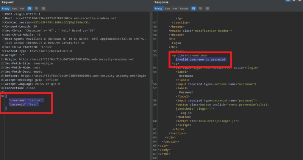Switch Request view to Hex tab
The width and height of the screenshot is (303, 160).
pyautogui.click(x=22, y=8)
